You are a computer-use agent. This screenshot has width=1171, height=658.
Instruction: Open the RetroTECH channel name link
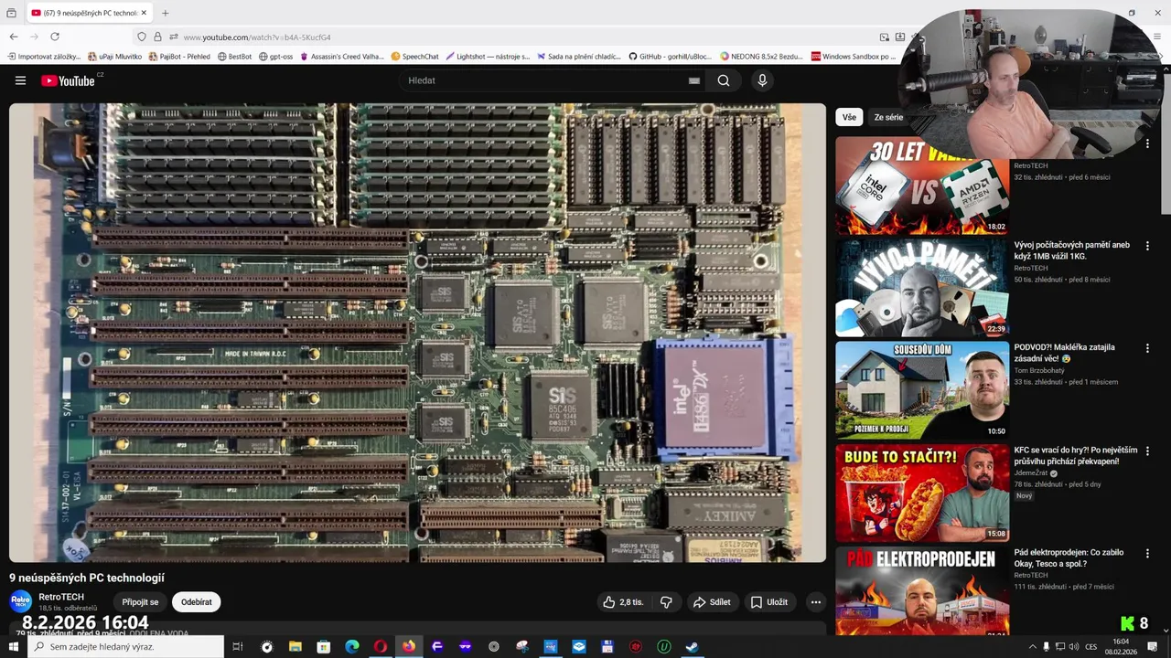coord(61,597)
